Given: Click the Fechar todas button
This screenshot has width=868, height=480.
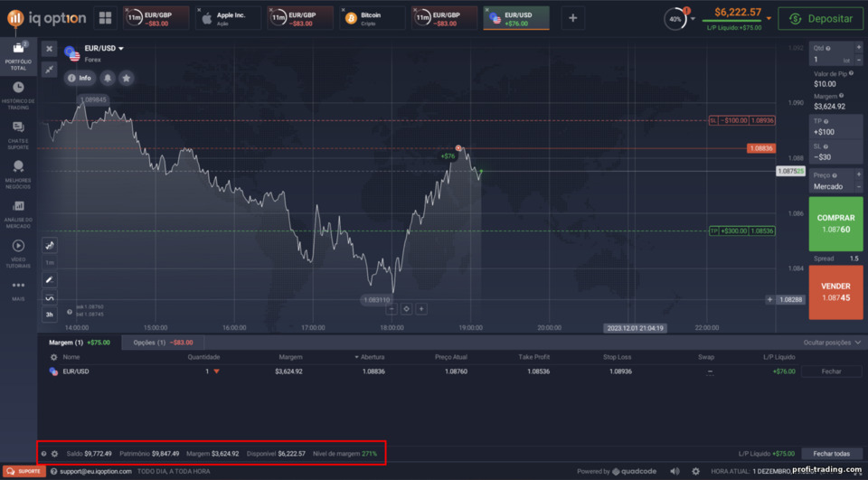Looking at the screenshot, I should pyautogui.click(x=832, y=454).
